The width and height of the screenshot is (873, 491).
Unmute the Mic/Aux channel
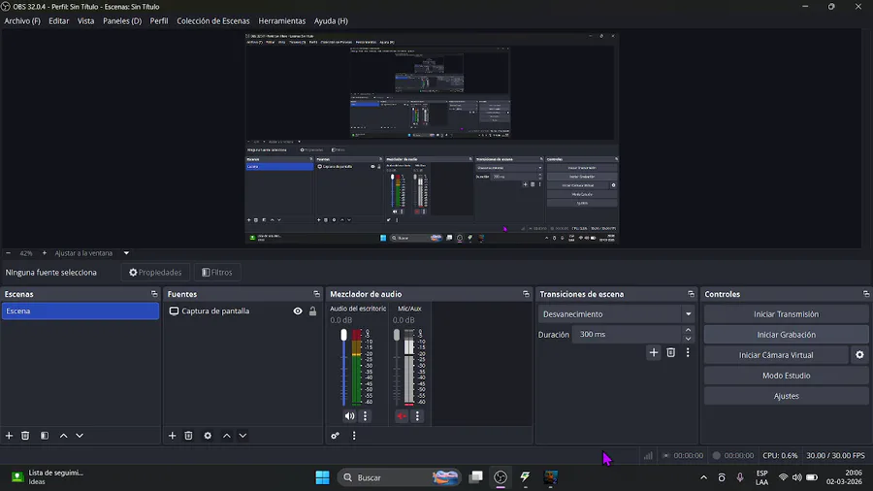[402, 416]
